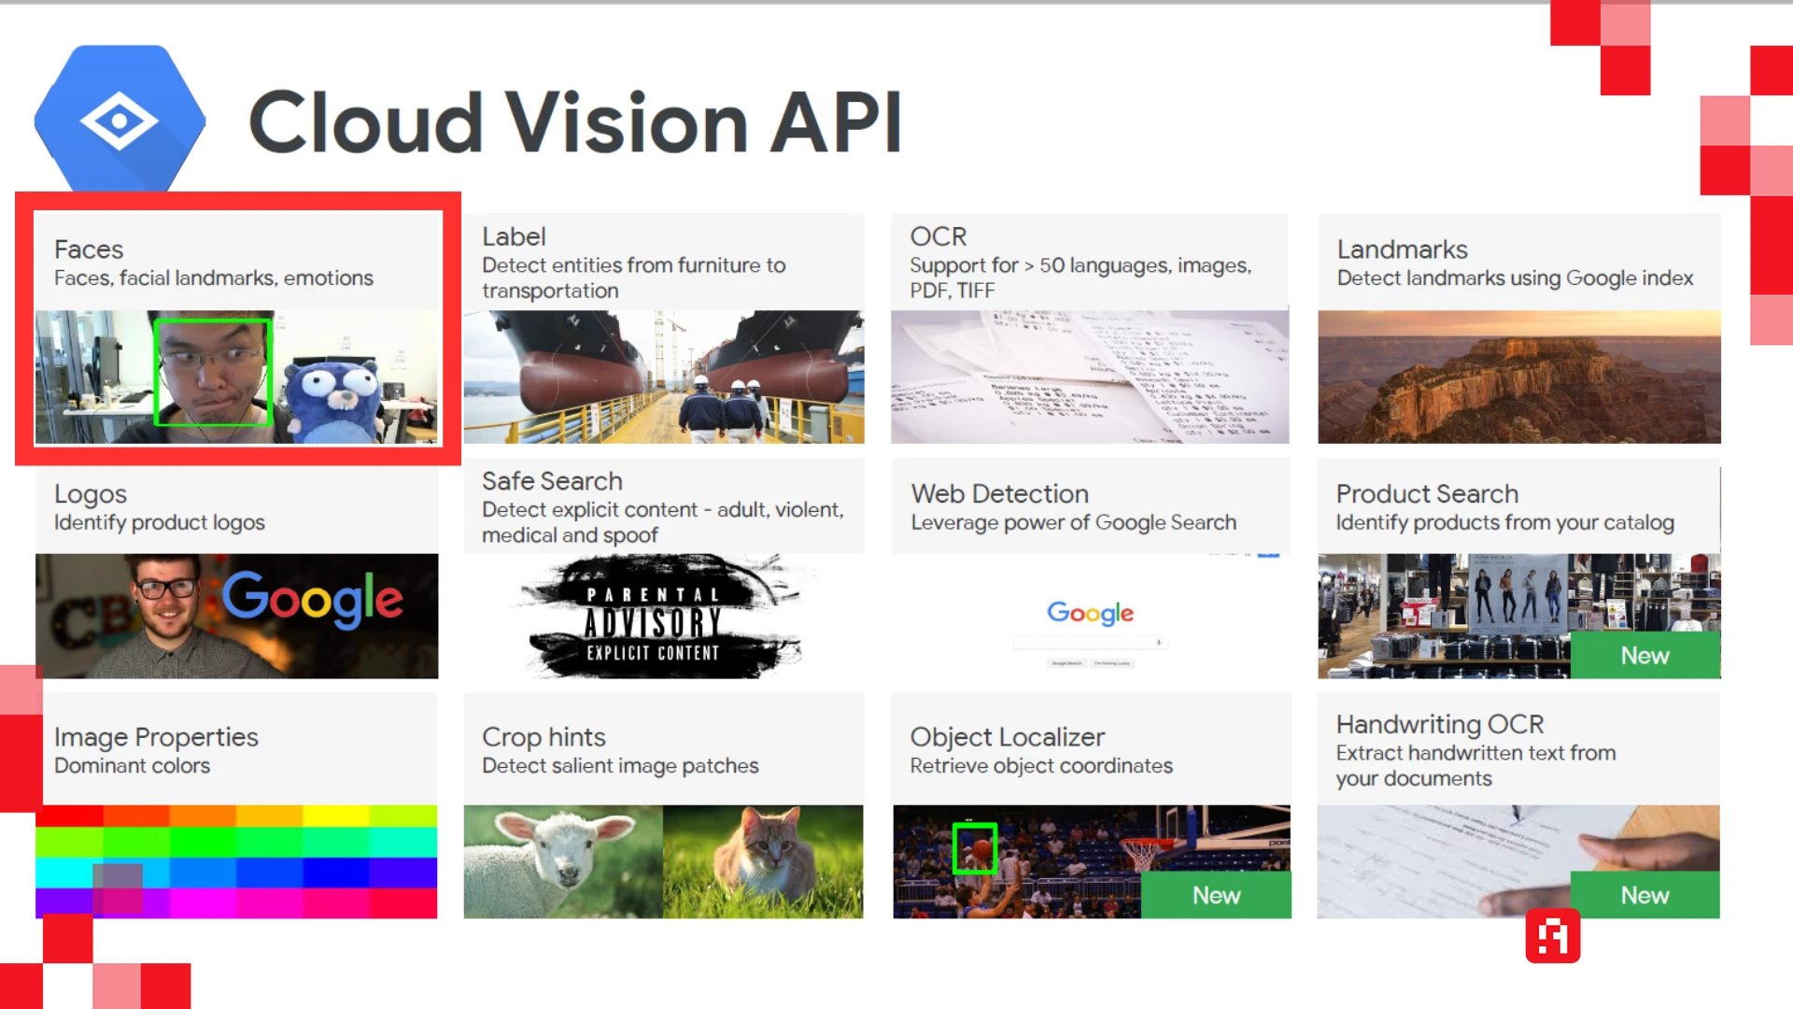
Task: Click 'Detect explicit content' description text
Action: coord(663,522)
